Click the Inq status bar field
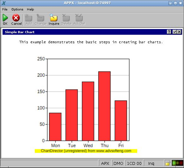The height and width of the screenshot is (168, 184). point(154,163)
